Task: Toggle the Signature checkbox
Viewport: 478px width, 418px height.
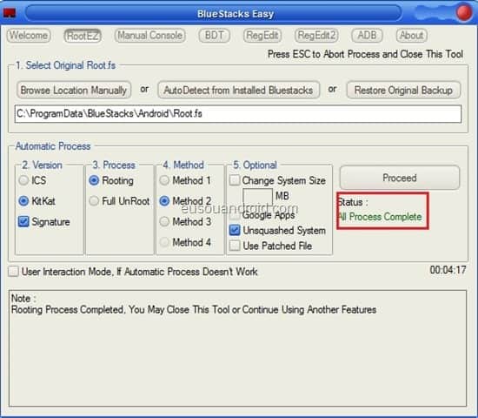Action: (23, 221)
